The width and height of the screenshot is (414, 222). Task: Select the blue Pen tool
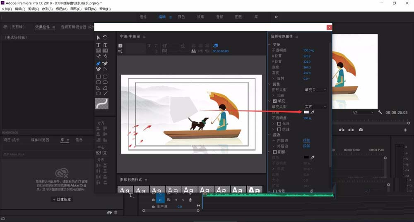[98, 64]
